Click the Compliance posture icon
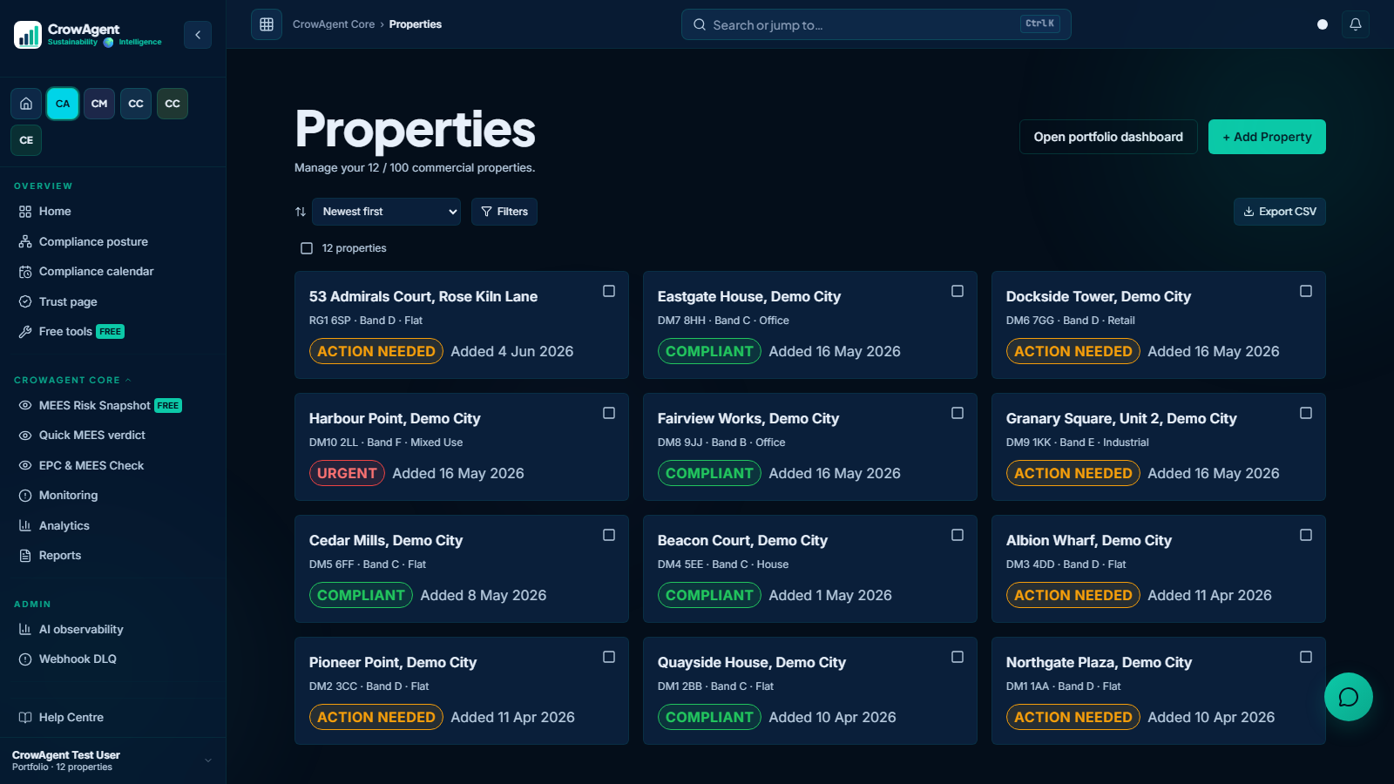Image resolution: width=1394 pixels, height=784 pixels. 25,241
